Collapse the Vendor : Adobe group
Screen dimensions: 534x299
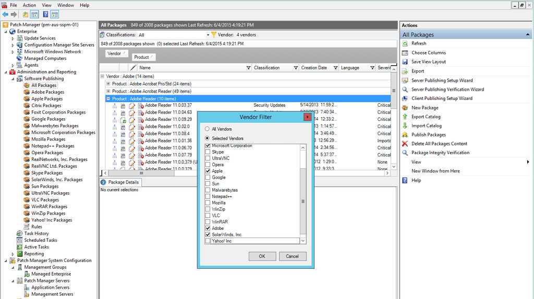(102, 76)
